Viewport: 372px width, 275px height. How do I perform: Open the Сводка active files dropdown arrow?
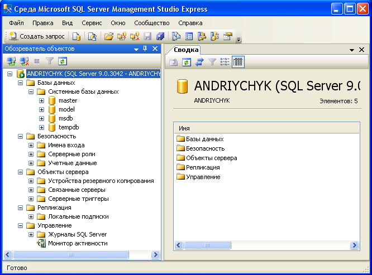pos(352,50)
